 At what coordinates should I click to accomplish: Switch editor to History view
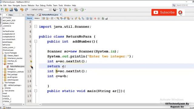(37, 18)
